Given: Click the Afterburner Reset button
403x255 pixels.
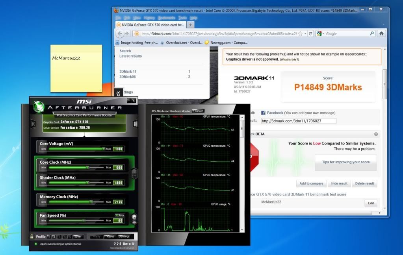Looking at the screenshot, I should click(x=110, y=237).
